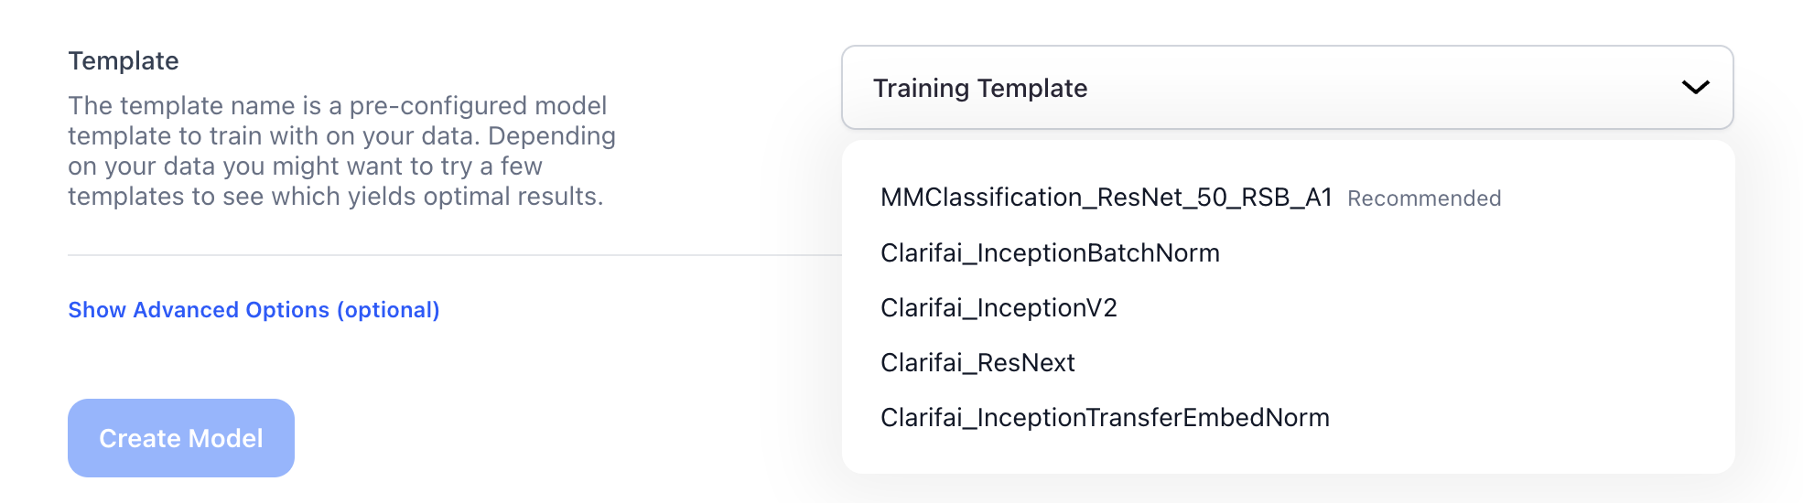Click the Recommended tag beside ResNet option

(x=1424, y=198)
